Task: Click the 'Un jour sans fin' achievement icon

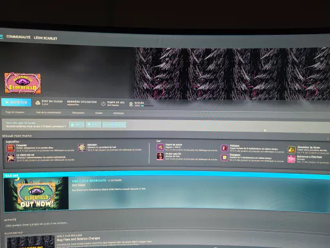Action: (x=160, y=156)
